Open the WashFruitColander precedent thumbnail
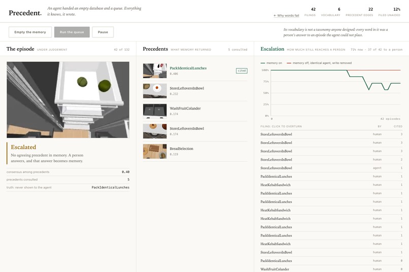Viewport: 409px width, 272px height. 155,111
